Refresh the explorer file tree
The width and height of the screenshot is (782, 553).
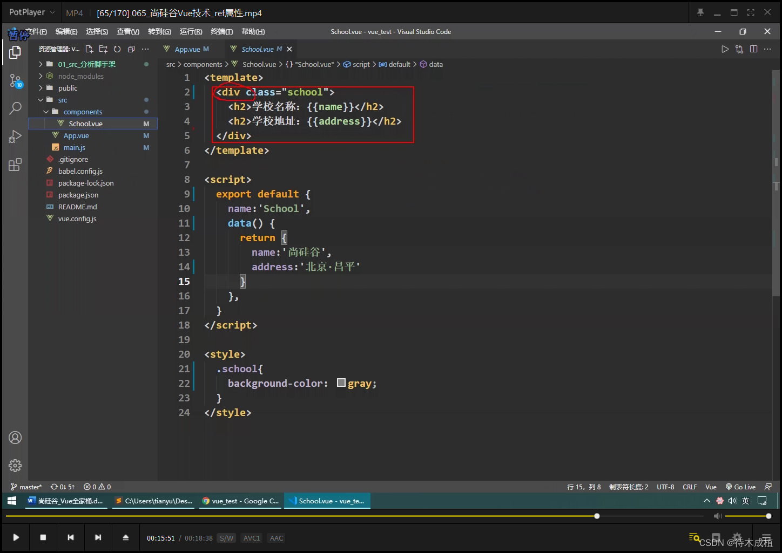click(117, 49)
